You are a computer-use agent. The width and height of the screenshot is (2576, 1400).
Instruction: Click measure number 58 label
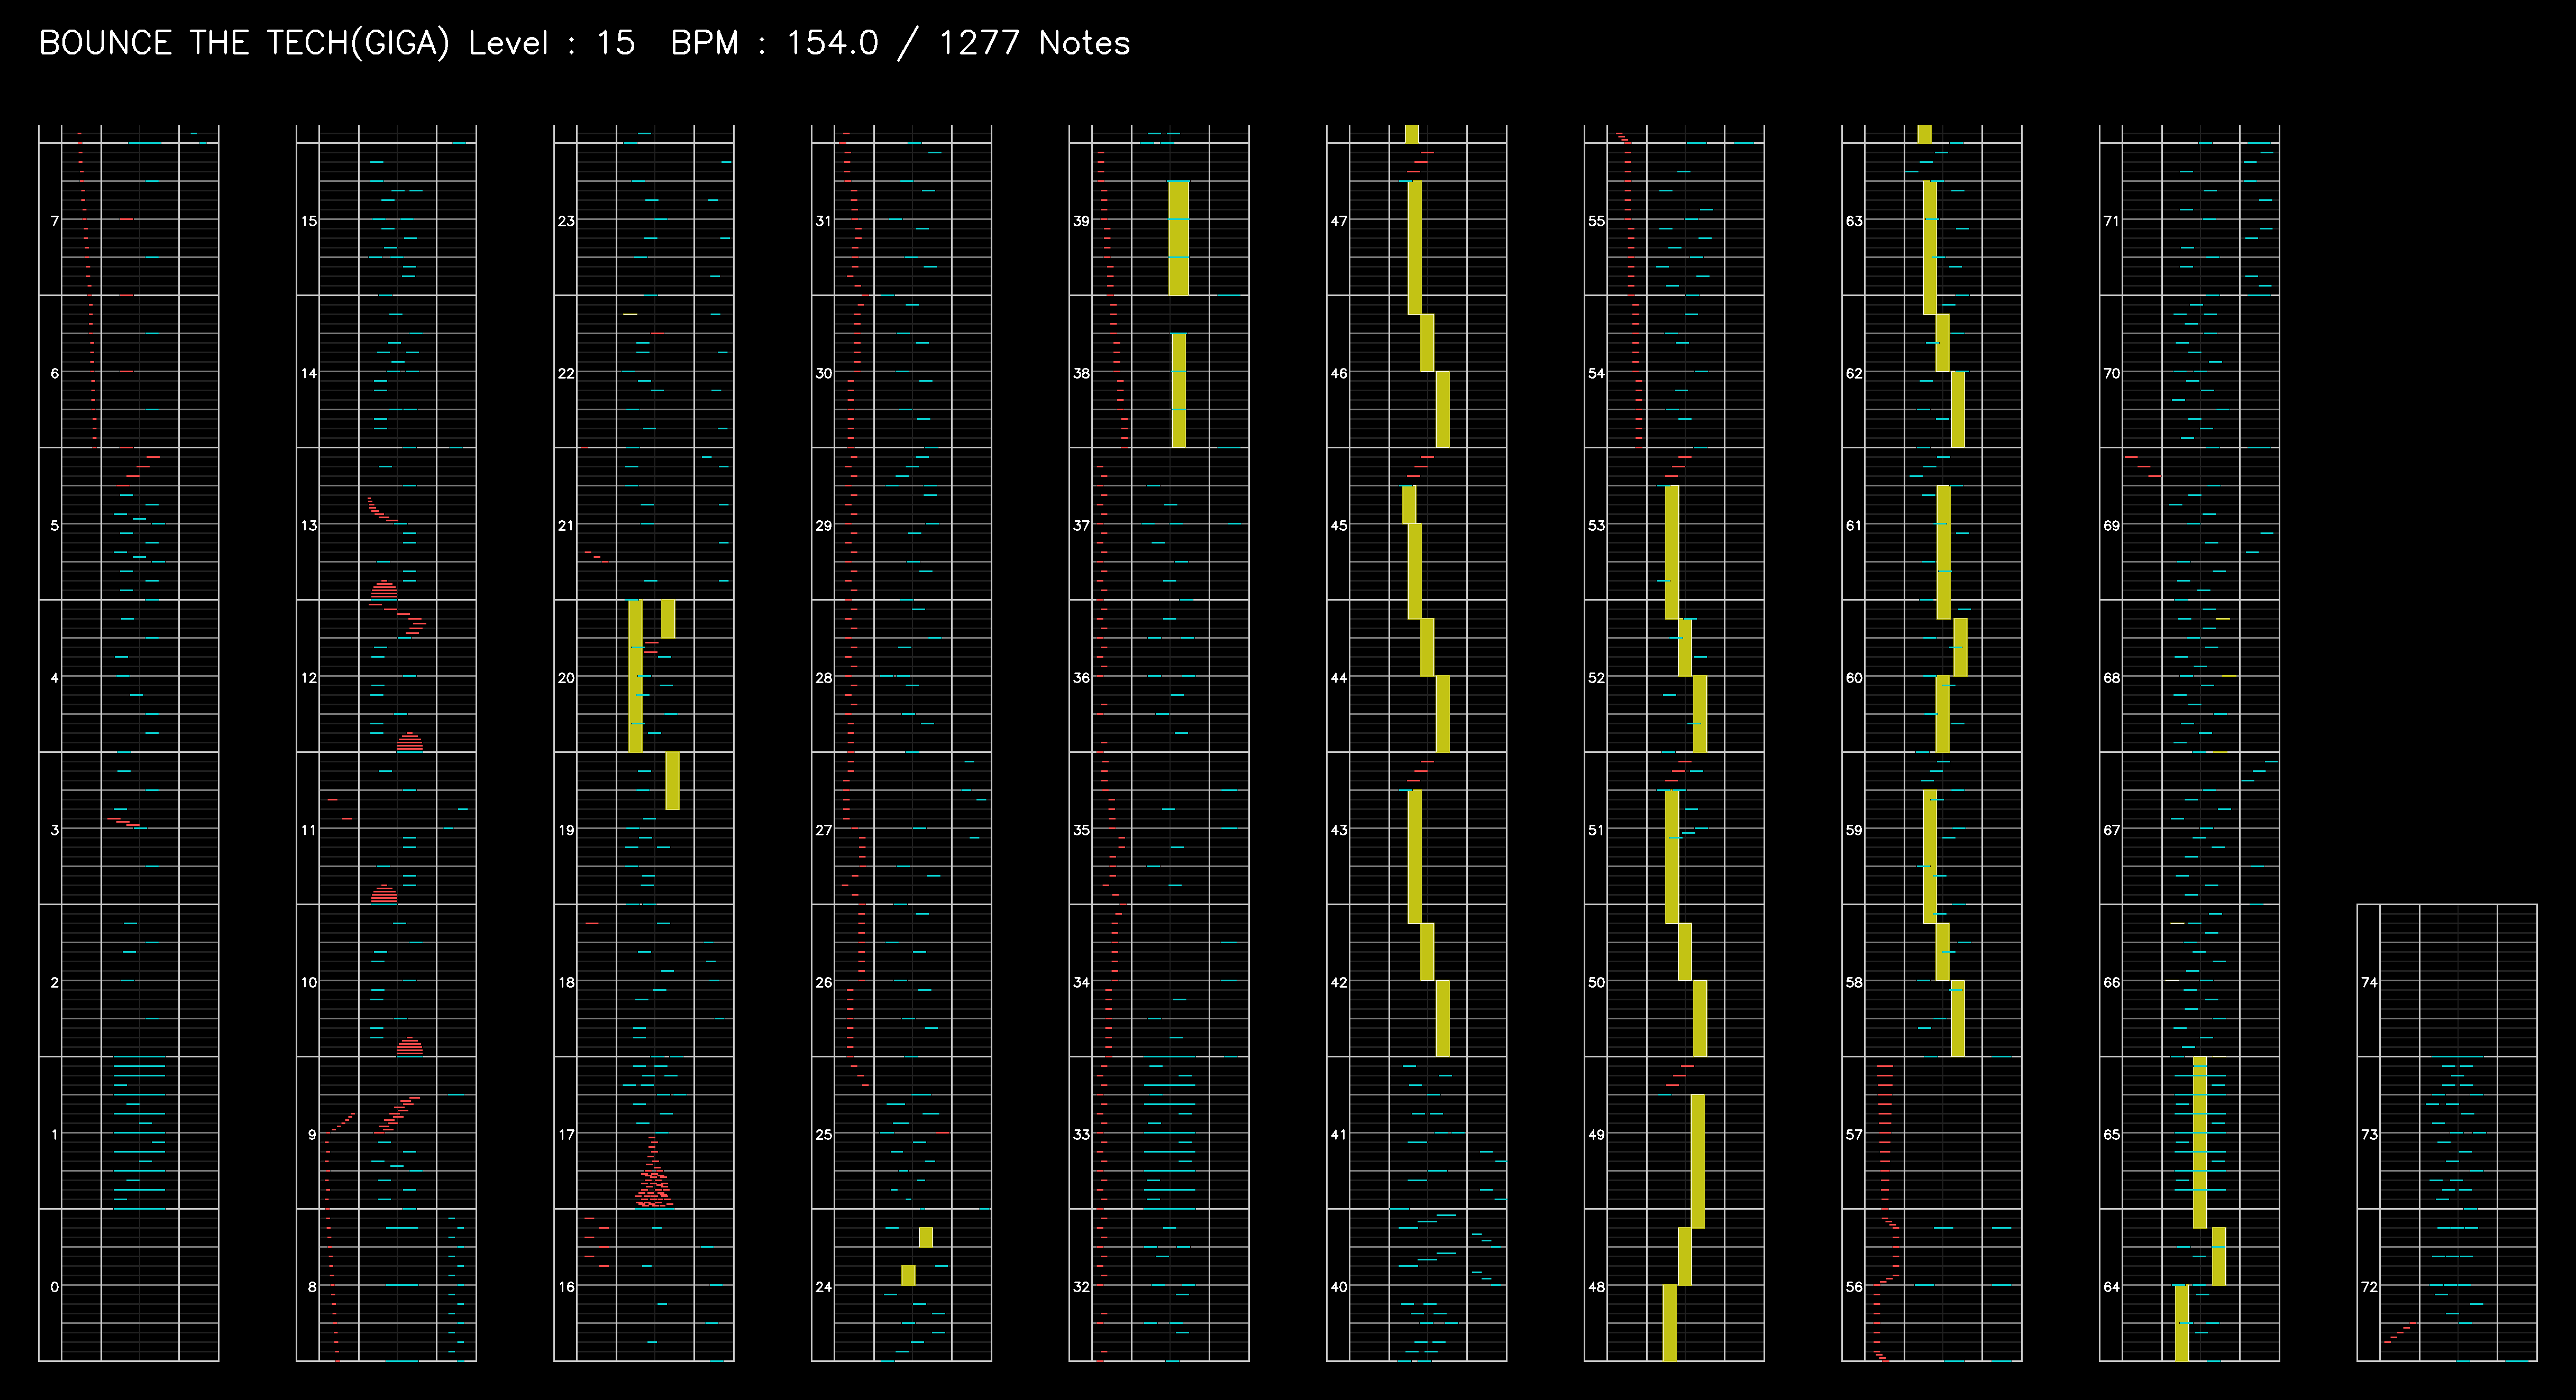pyautogui.click(x=1854, y=983)
